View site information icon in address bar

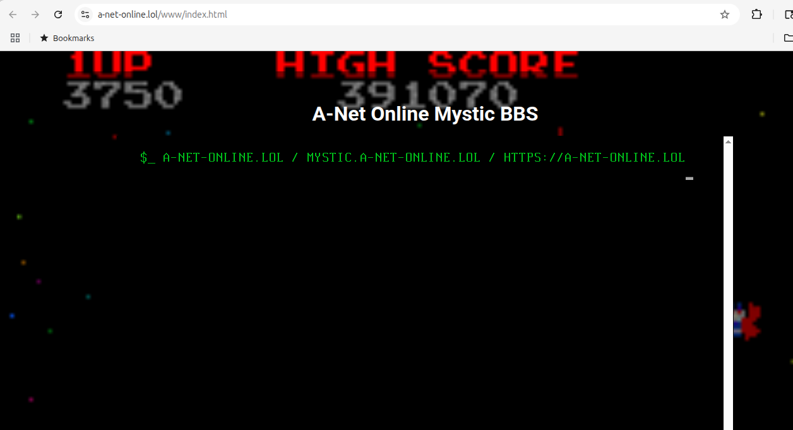[85, 14]
